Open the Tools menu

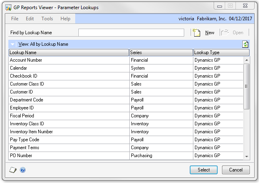[x=47, y=19]
